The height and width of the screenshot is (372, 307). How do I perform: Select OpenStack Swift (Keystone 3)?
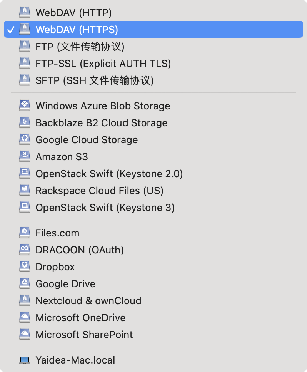pyautogui.click(x=105, y=208)
